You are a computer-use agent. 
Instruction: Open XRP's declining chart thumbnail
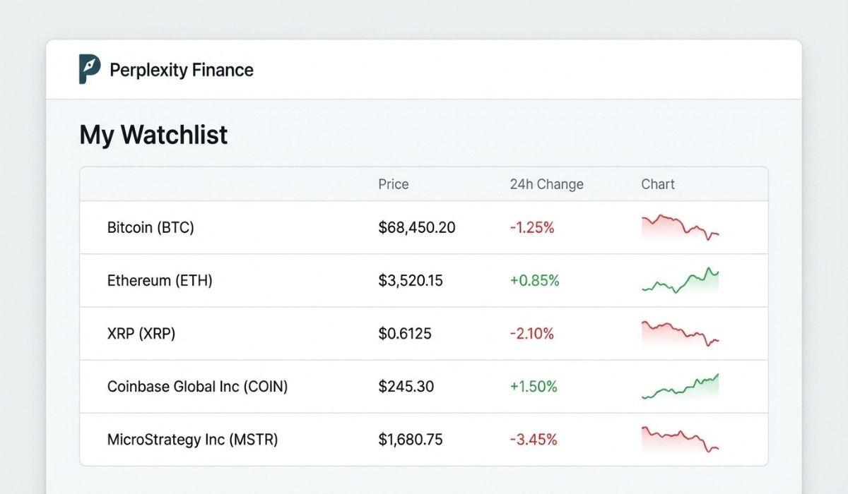point(679,333)
